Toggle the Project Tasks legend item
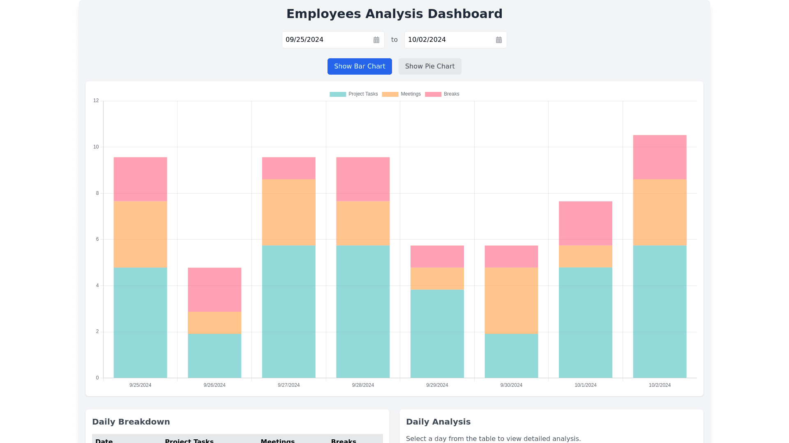 [x=363, y=94]
